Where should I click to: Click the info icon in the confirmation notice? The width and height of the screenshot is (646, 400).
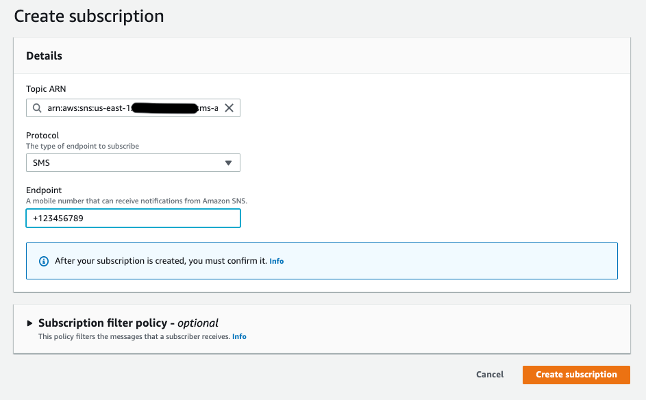[43, 261]
